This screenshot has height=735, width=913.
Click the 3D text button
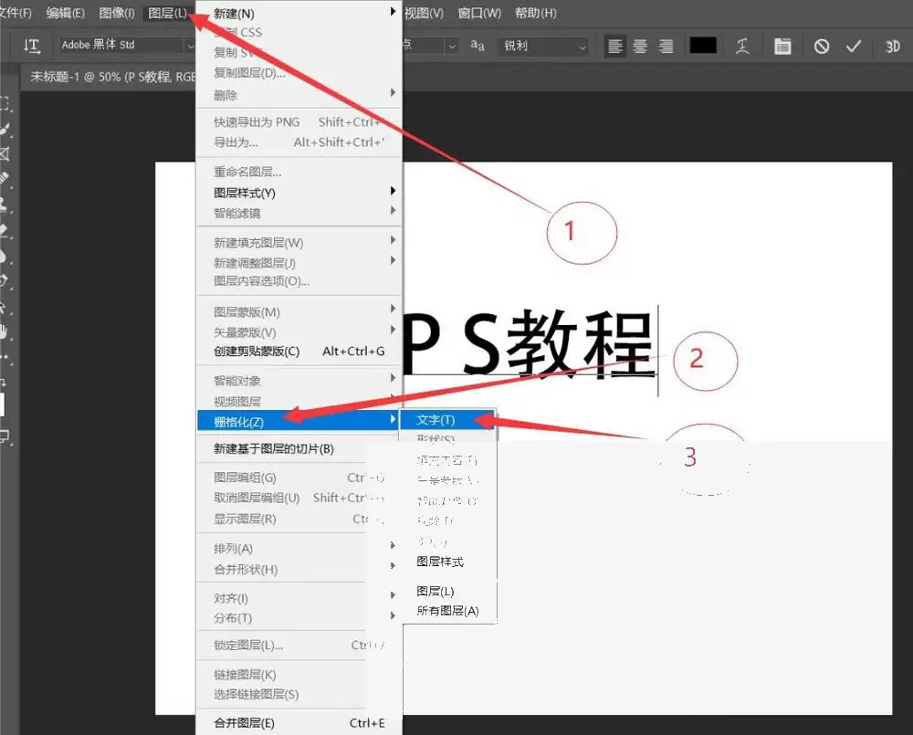[893, 46]
